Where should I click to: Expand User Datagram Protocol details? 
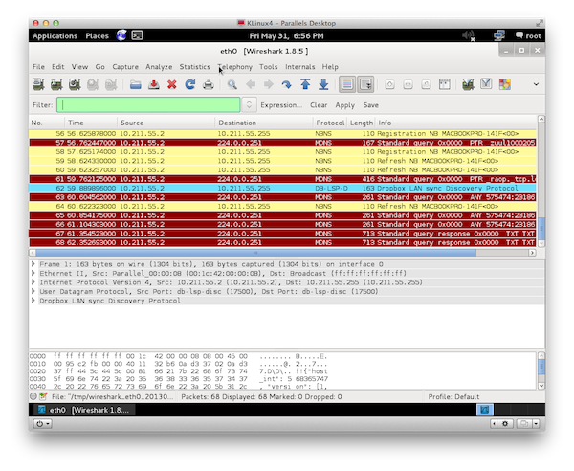tap(33, 291)
